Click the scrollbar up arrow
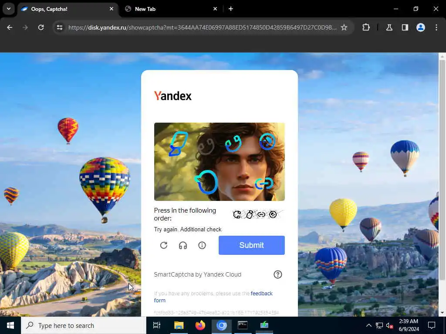Screen dimensions: 446x334 pos(442,56)
